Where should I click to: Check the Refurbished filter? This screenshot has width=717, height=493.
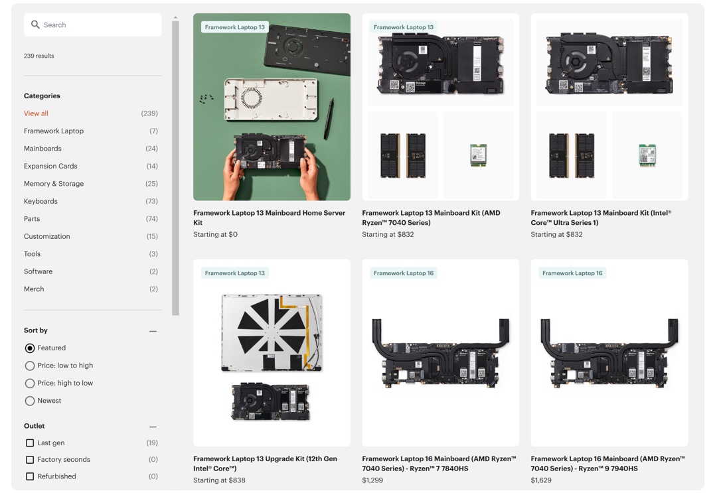point(30,476)
